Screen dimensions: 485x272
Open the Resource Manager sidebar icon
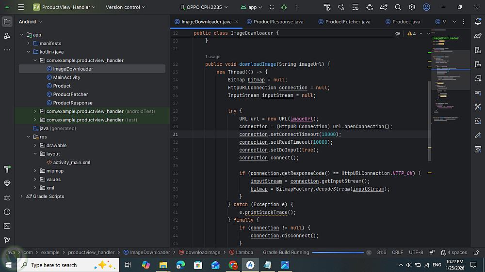click(7, 36)
